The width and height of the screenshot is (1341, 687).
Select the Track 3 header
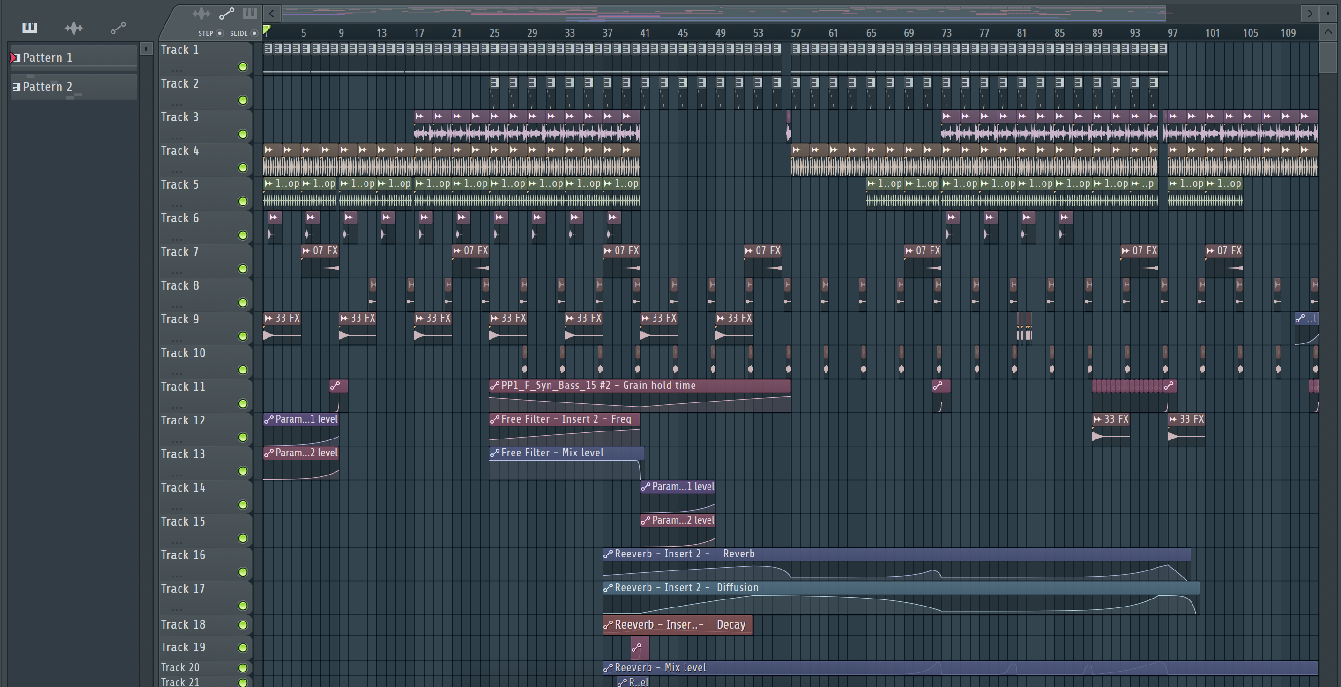205,126
